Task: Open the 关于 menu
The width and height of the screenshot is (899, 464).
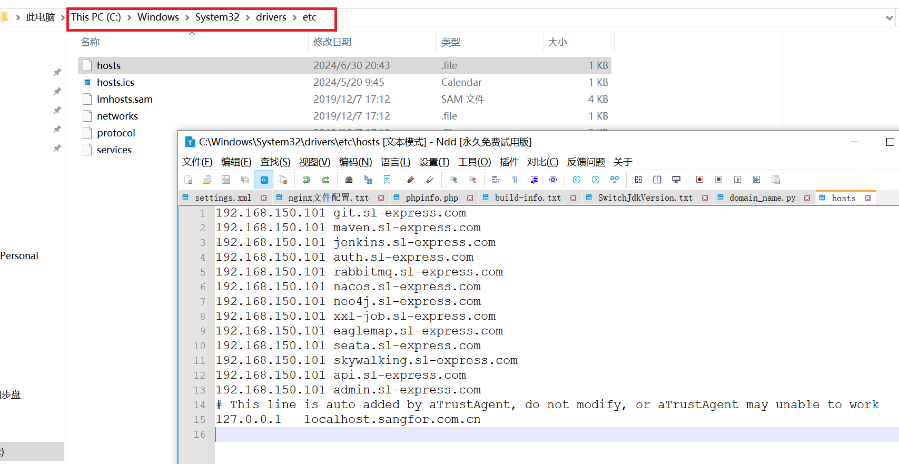Action: (x=623, y=162)
